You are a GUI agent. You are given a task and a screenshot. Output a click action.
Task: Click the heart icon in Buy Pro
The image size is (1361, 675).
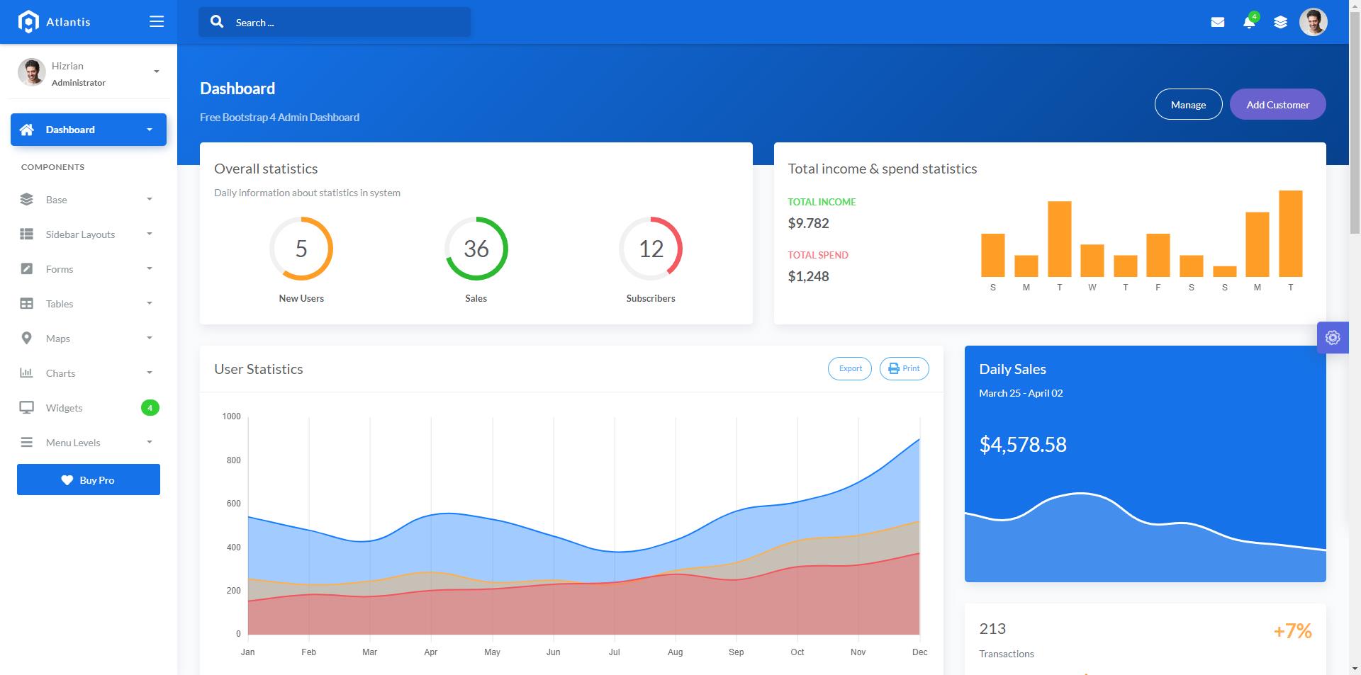tap(67, 480)
